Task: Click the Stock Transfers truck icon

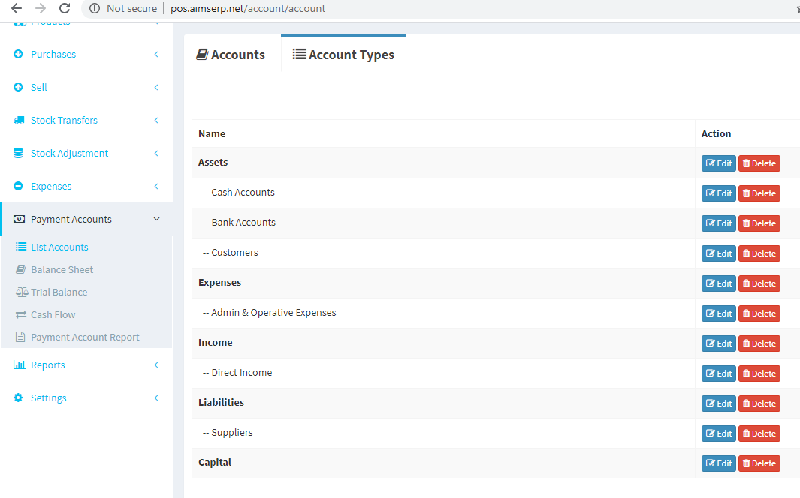Action: click(19, 120)
